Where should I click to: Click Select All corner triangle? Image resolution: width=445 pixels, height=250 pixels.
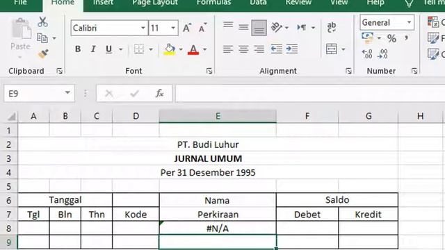coord(11,117)
